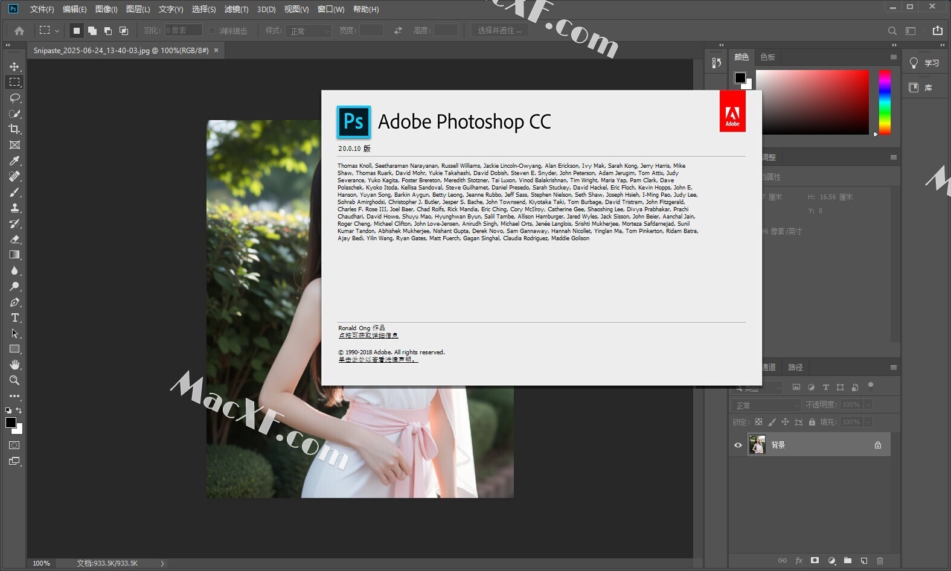Open the 不透明度 opacity dropdown arrow
The image size is (951, 571).
[x=868, y=404]
